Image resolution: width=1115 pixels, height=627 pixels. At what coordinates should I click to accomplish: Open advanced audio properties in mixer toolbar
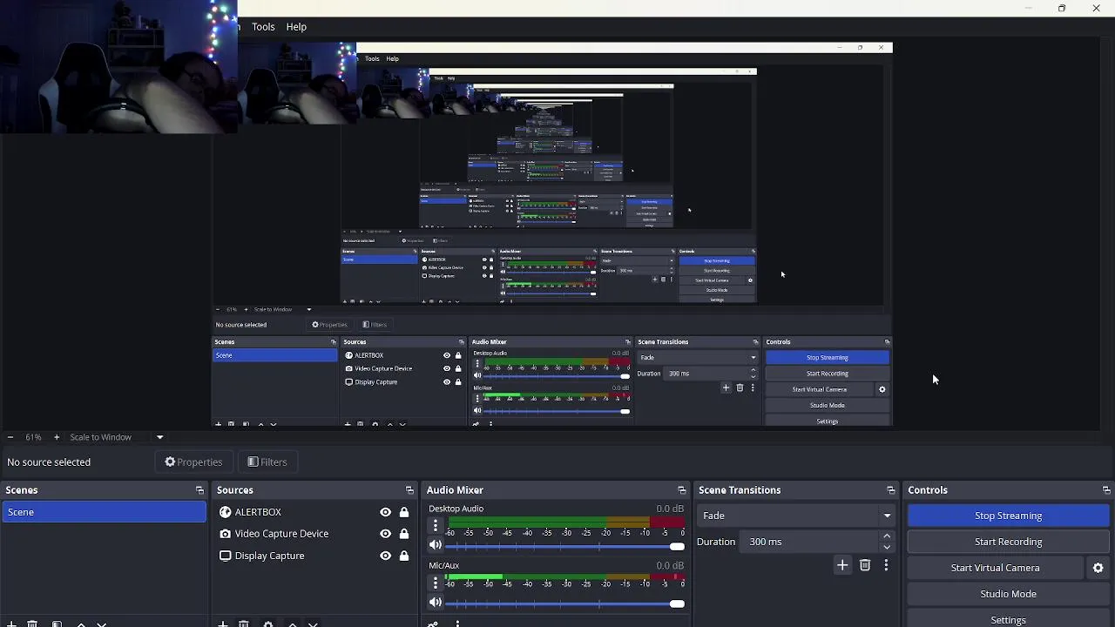433,624
